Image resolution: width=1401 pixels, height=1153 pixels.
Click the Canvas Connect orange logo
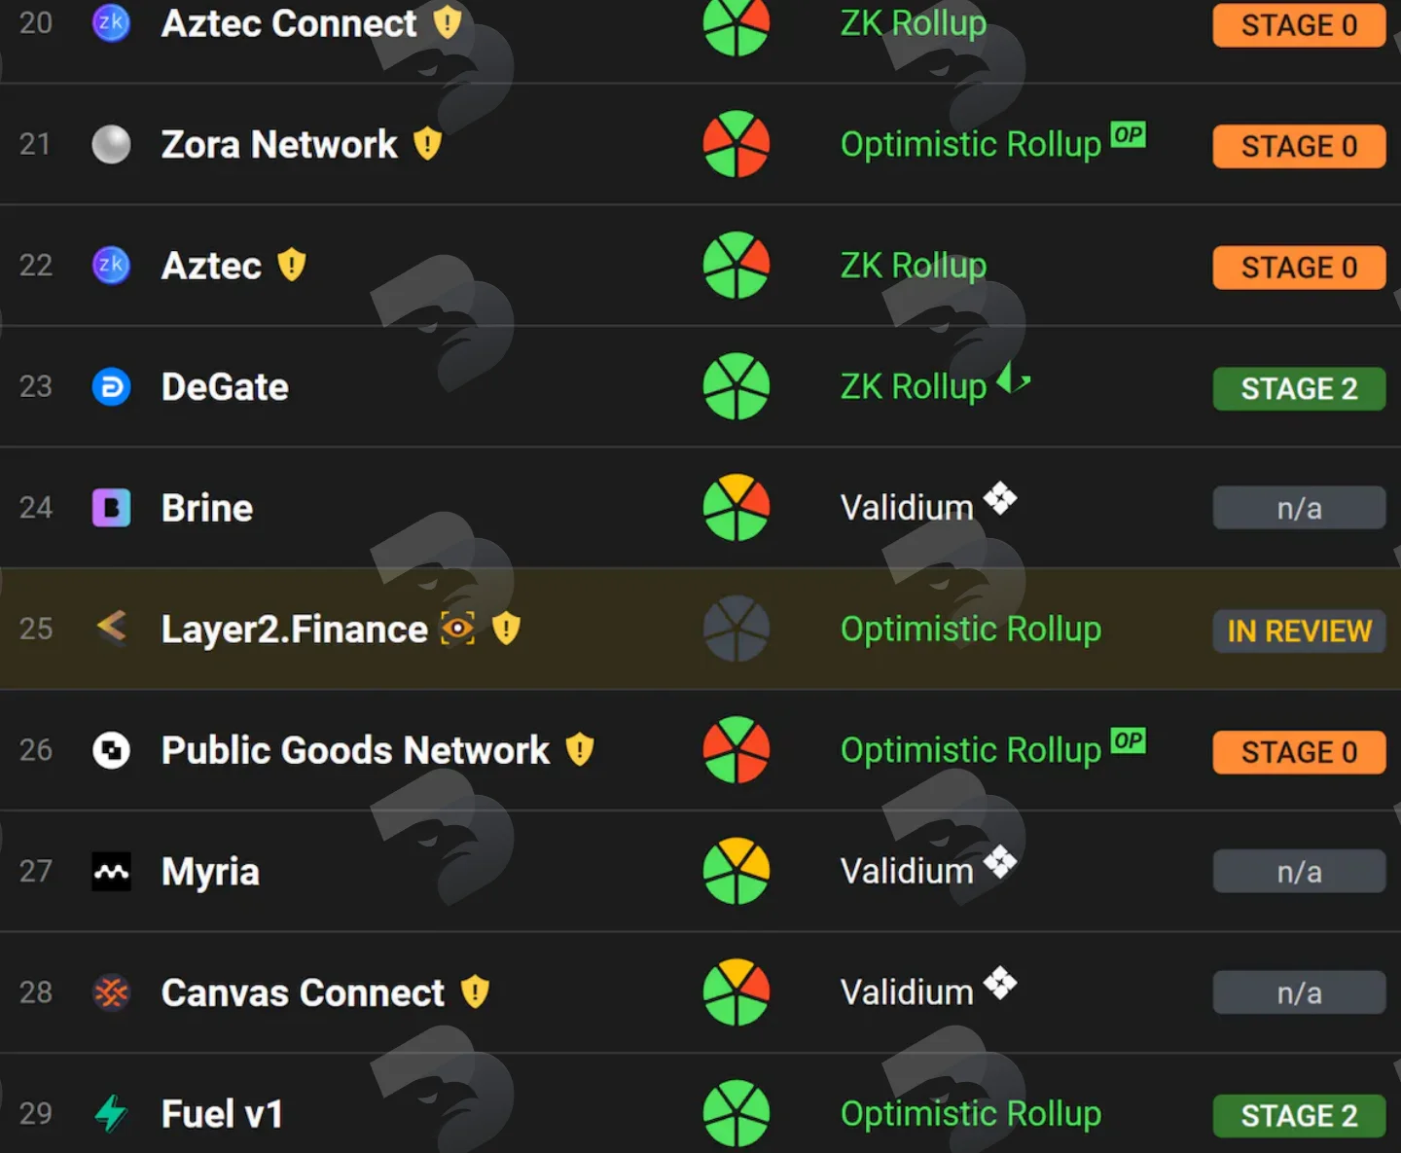point(111,992)
